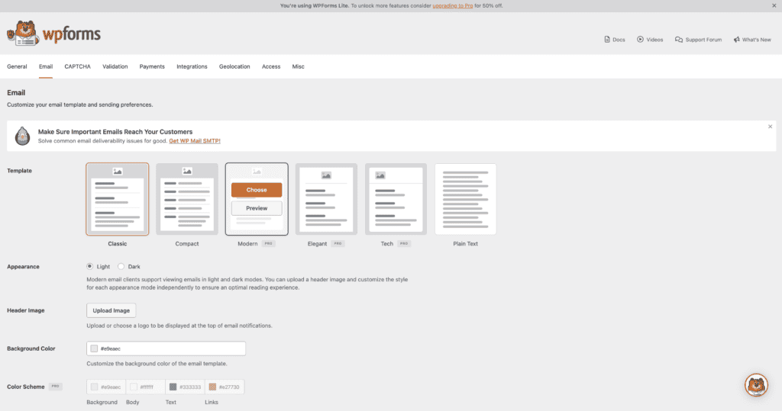Click the Pro badge beside Modern
The height and width of the screenshot is (411, 782).
(268, 243)
